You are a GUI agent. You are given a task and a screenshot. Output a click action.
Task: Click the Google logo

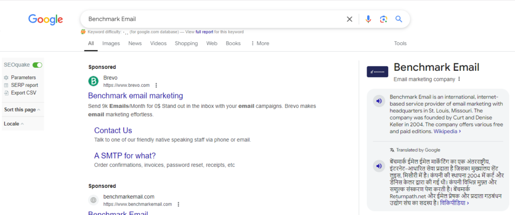46,20
